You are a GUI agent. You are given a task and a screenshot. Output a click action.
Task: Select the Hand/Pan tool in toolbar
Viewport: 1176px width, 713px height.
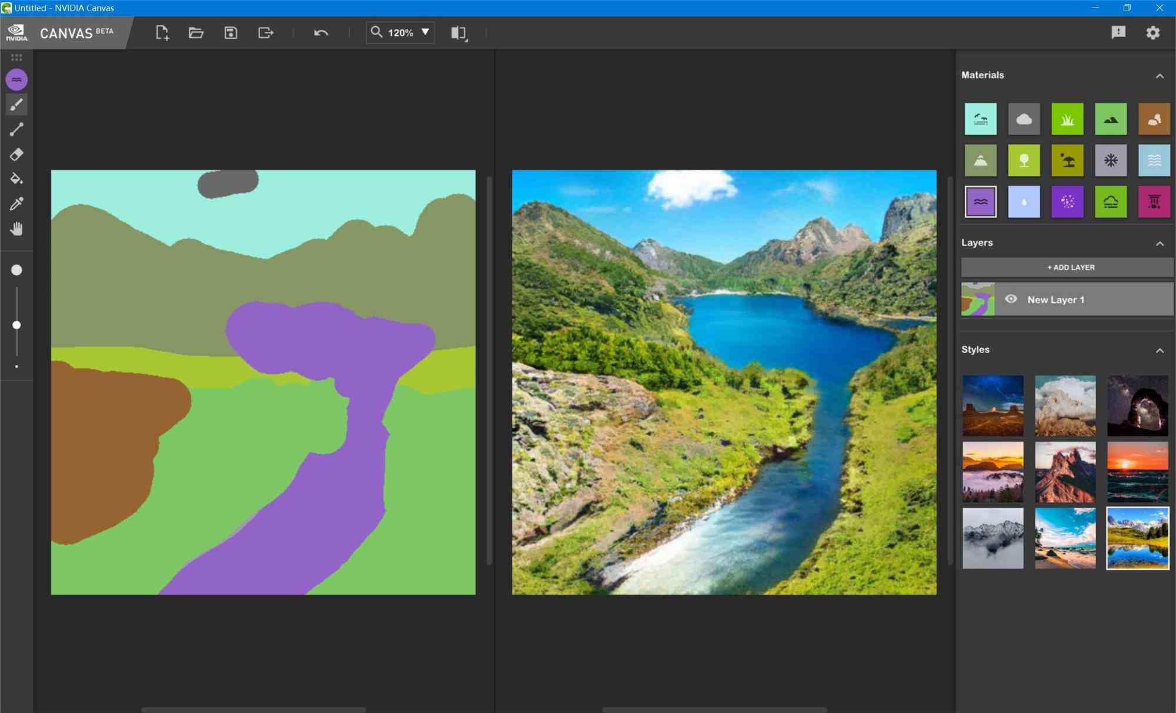pyautogui.click(x=17, y=229)
